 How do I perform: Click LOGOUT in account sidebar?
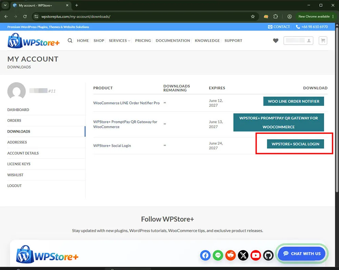tap(15, 186)
